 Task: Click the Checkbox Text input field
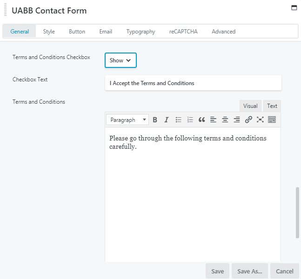click(193, 83)
